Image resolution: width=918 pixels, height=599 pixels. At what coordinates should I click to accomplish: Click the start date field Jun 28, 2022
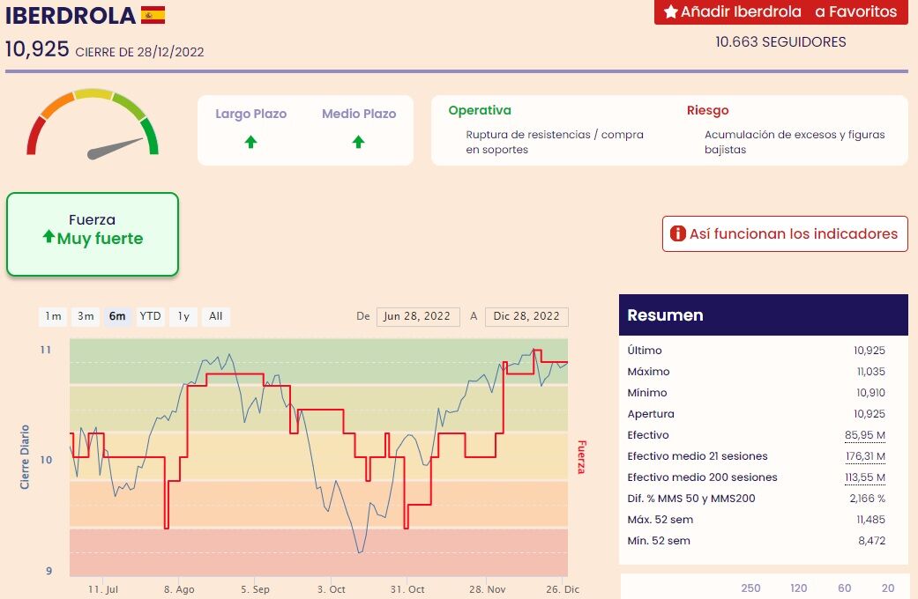pos(417,316)
